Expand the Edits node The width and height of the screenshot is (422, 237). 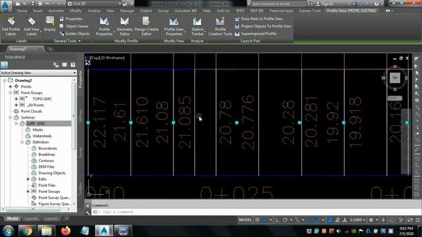click(28, 179)
